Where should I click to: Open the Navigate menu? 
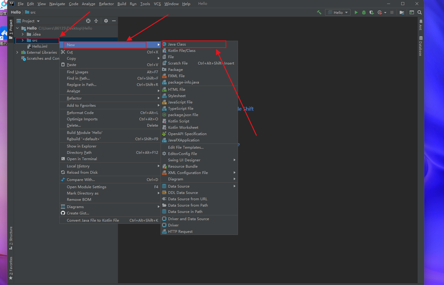tap(57, 4)
